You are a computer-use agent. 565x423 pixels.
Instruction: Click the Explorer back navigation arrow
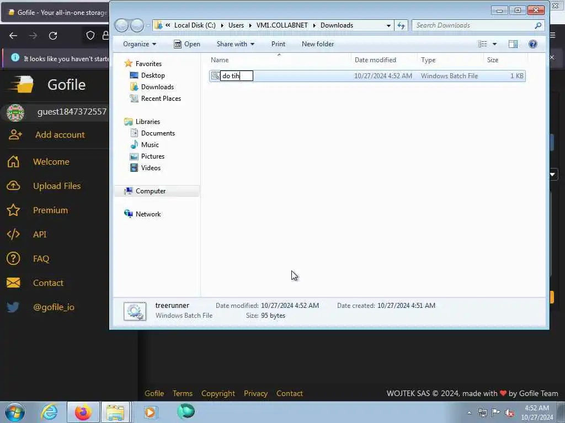(x=121, y=25)
